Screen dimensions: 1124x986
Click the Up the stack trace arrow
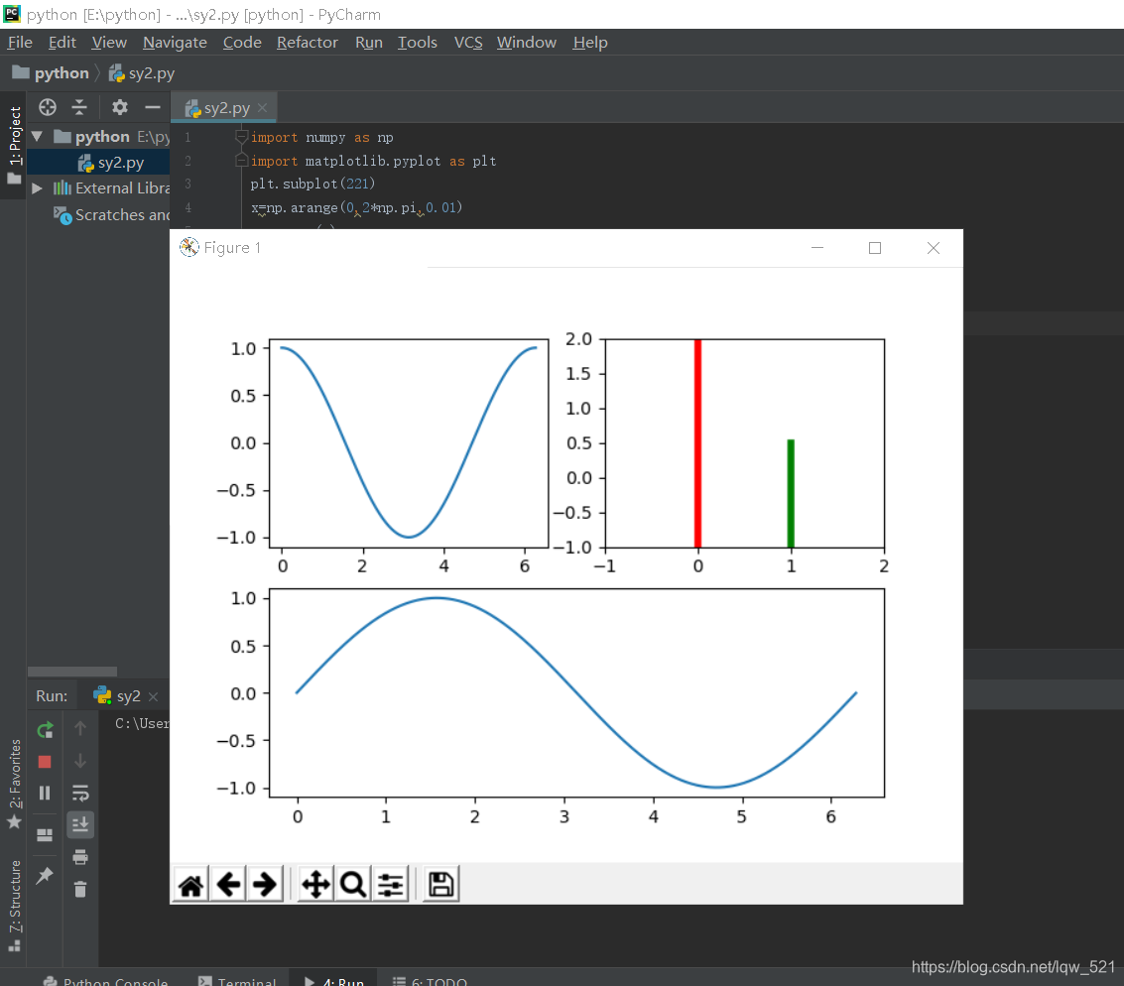point(80,729)
